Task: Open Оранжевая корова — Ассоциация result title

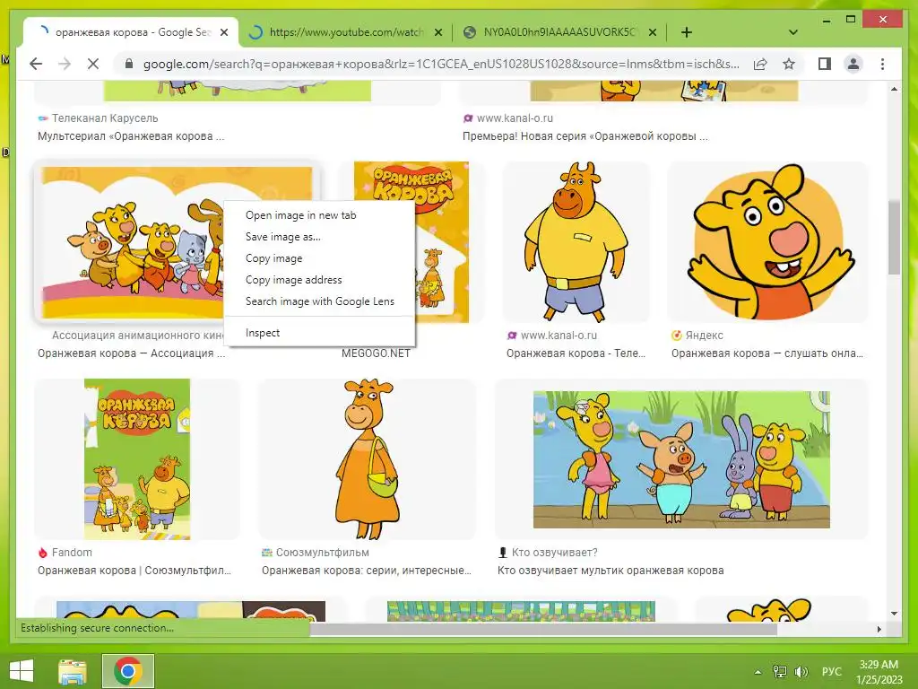Action: click(131, 353)
